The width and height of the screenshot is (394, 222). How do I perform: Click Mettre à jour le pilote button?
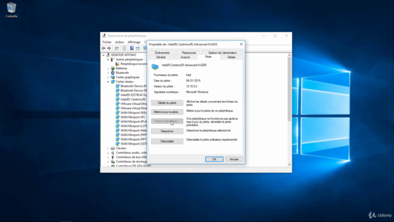click(167, 112)
